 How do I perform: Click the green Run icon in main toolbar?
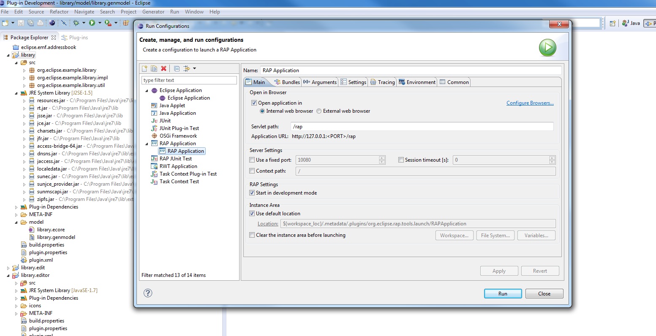tap(92, 23)
